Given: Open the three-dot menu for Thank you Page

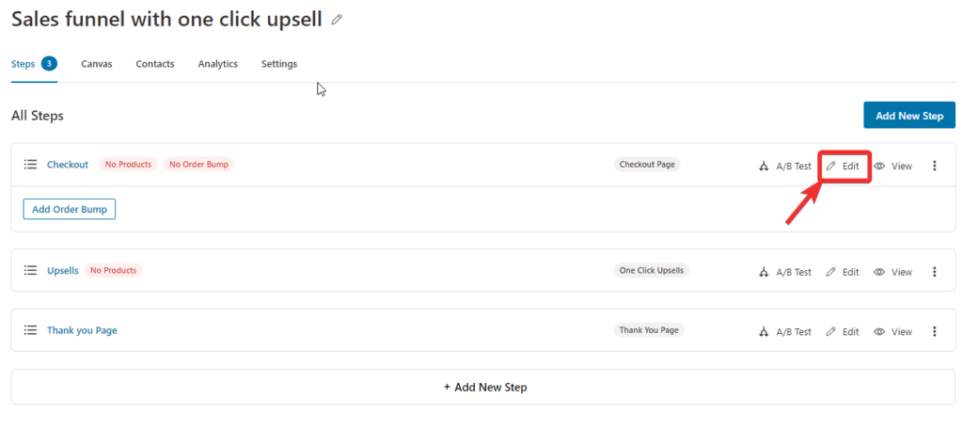Looking at the screenshot, I should click(x=935, y=332).
